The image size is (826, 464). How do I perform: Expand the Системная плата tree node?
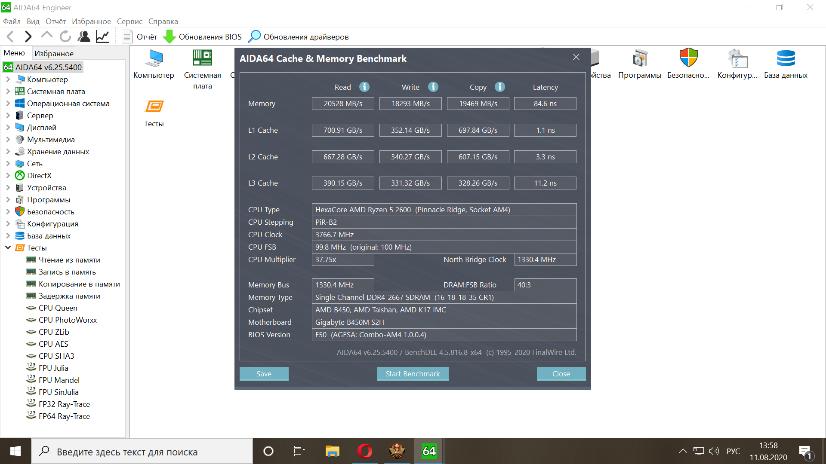point(8,92)
